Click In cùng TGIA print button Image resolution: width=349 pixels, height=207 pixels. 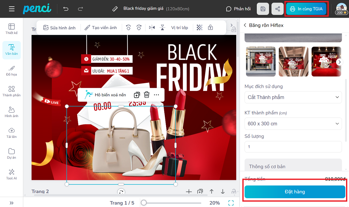tap(306, 9)
